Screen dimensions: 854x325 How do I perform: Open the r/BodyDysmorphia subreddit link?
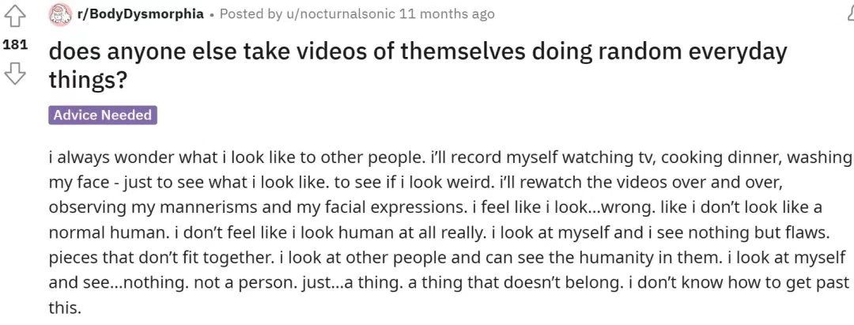142,14
